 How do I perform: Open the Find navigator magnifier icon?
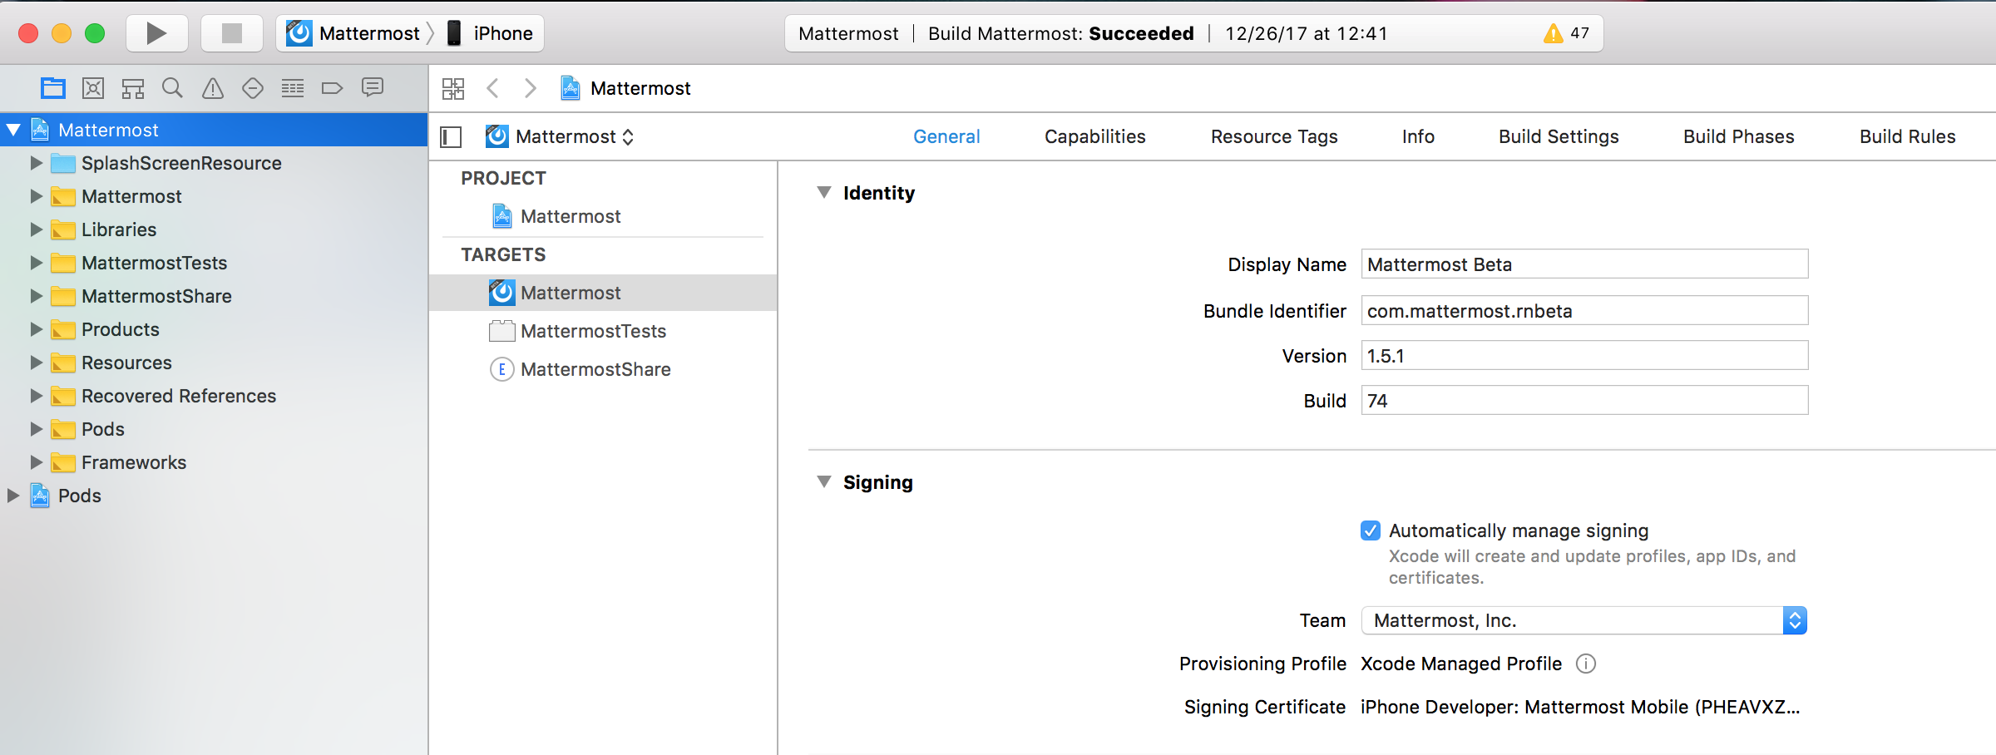pyautogui.click(x=172, y=88)
